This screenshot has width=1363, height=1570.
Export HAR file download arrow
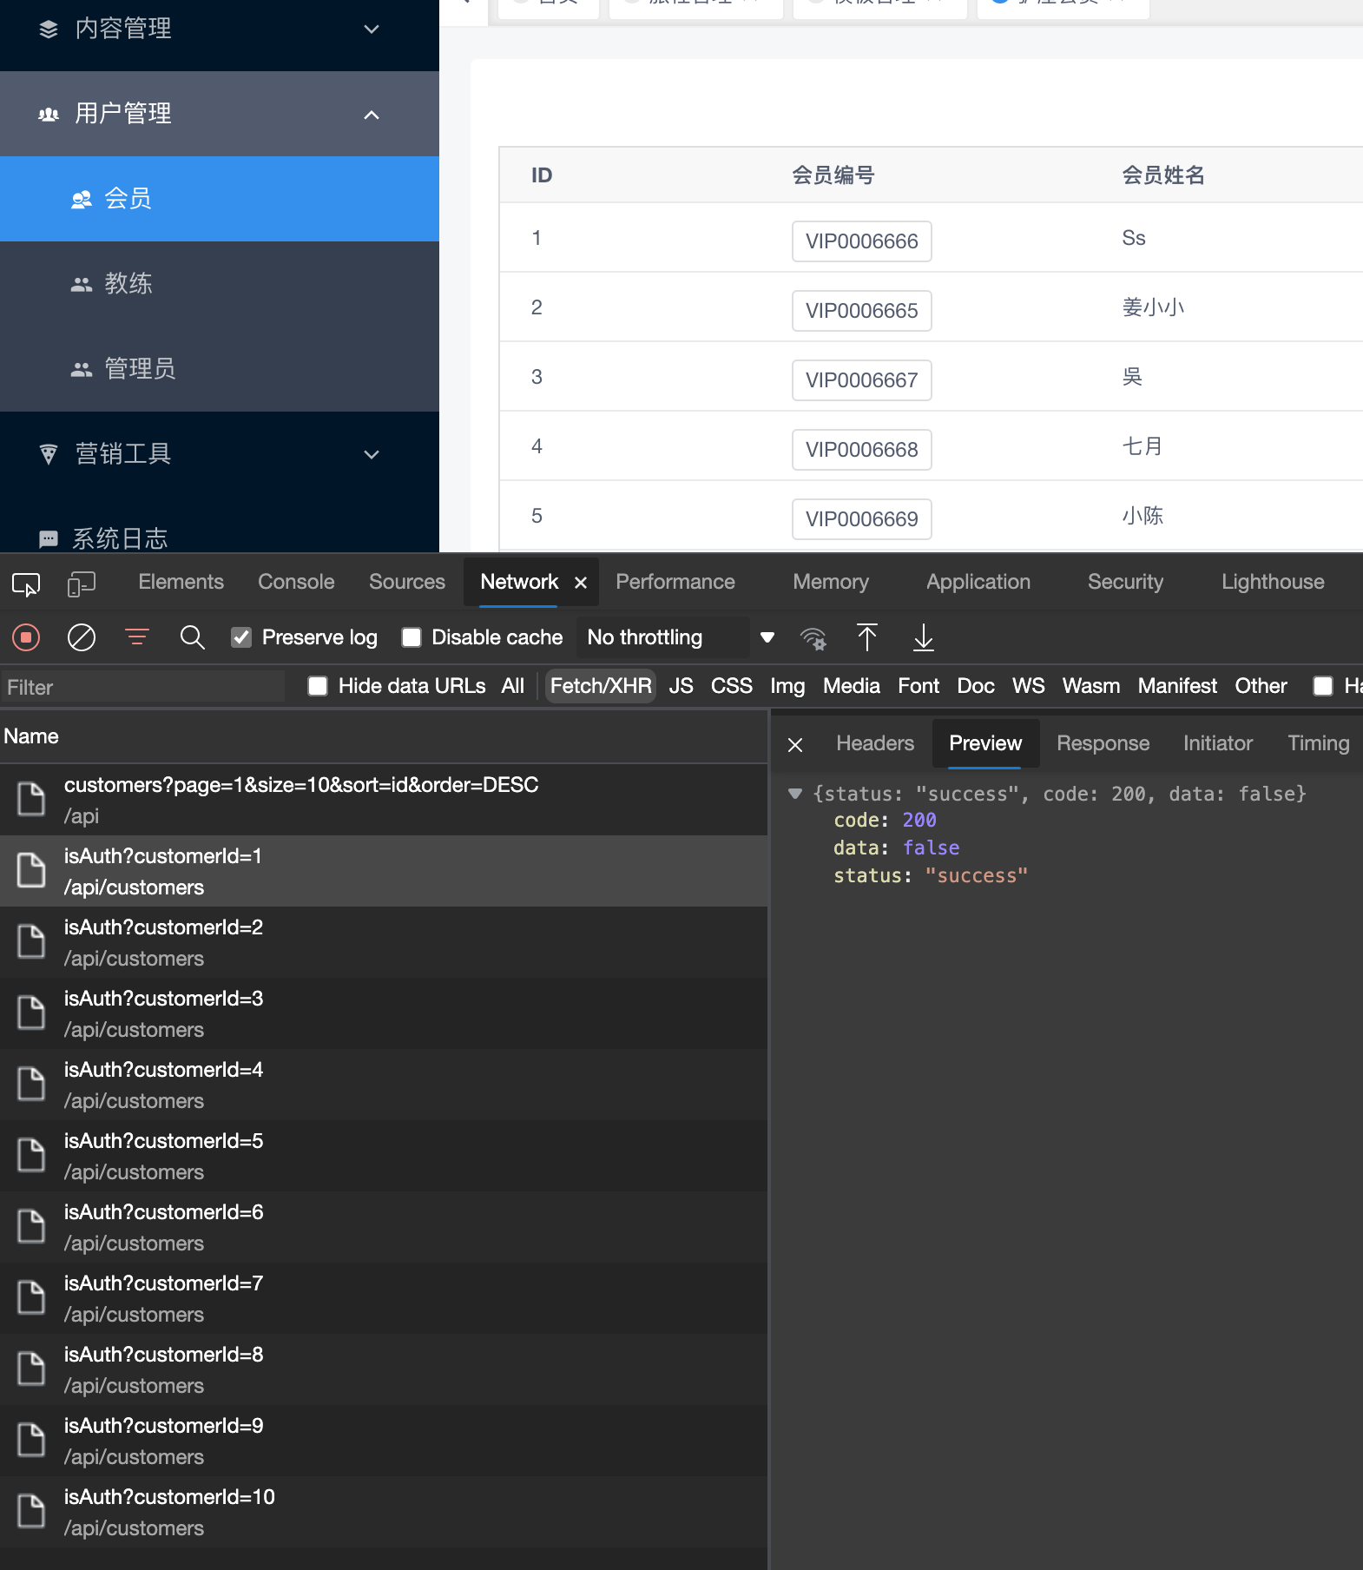[x=924, y=638]
